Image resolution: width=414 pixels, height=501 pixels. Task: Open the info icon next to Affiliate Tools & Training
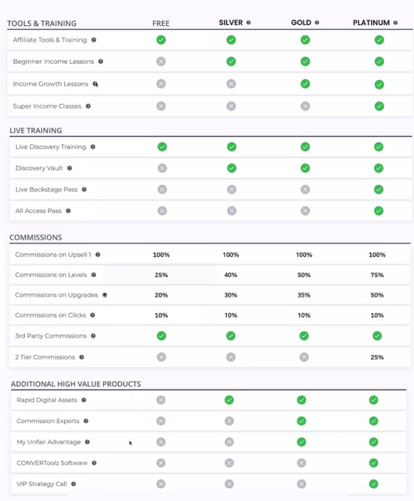coord(94,40)
